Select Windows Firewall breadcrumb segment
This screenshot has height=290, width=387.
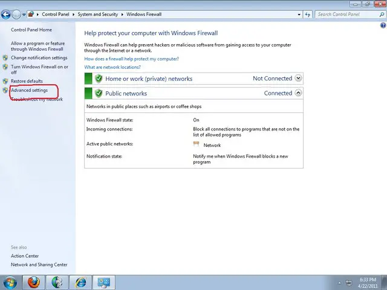pyautogui.click(x=144, y=14)
